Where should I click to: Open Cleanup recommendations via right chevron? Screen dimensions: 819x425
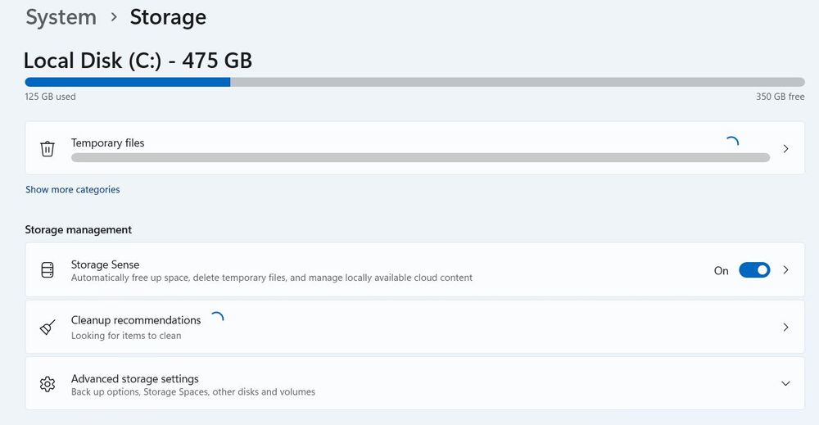(x=785, y=328)
